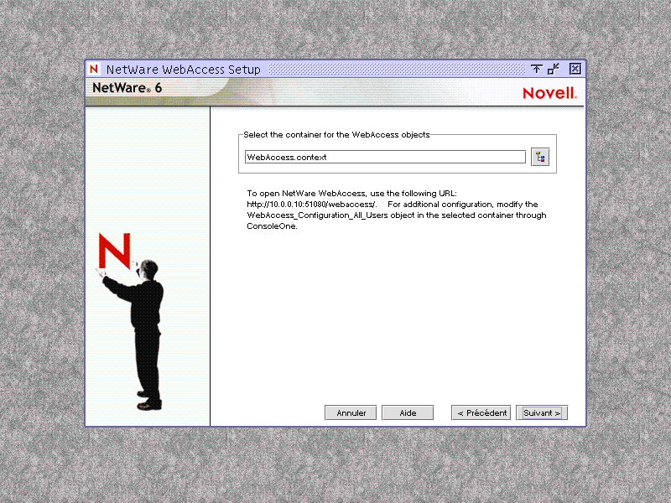Click the WebAccess URL link
671x503 pixels.
point(294,204)
